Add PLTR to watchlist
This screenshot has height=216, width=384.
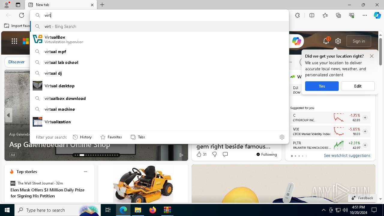[365, 145]
